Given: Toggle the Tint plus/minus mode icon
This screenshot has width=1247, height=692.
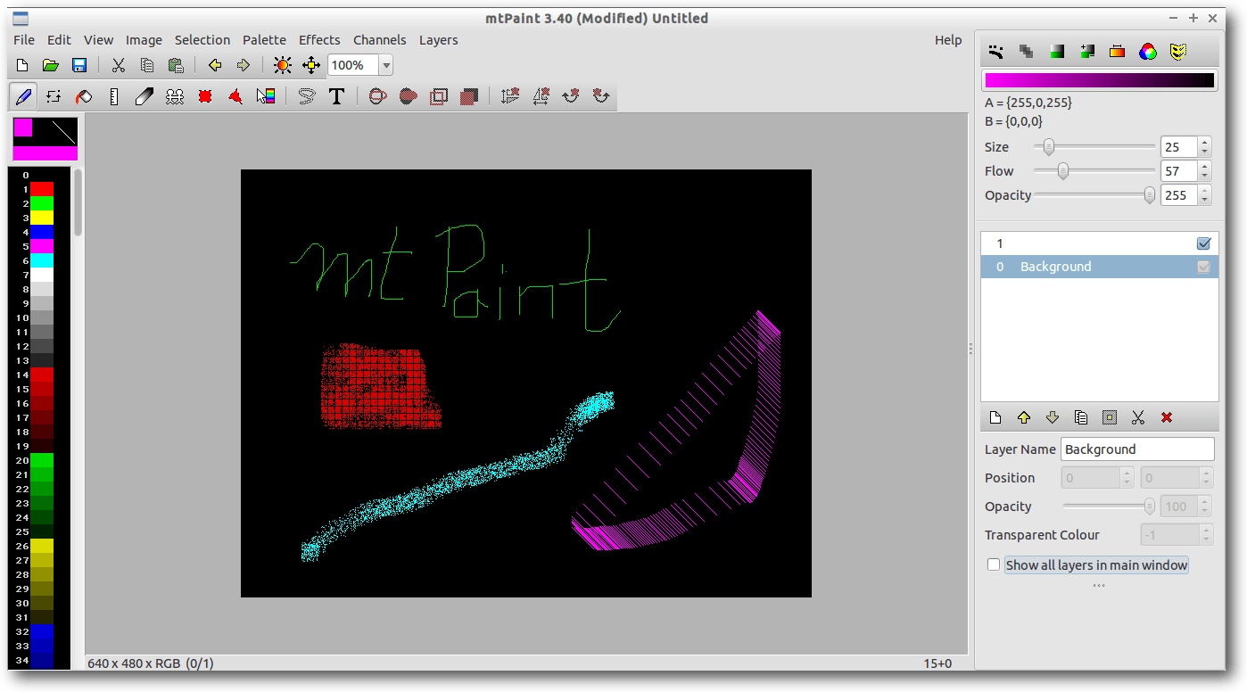Looking at the screenshot, I should pyautogui.click(x=1087, y=52).
